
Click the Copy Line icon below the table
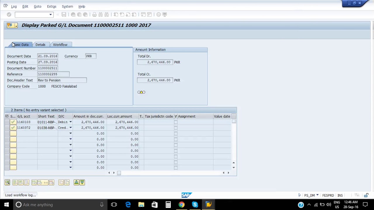coord(61,182)
